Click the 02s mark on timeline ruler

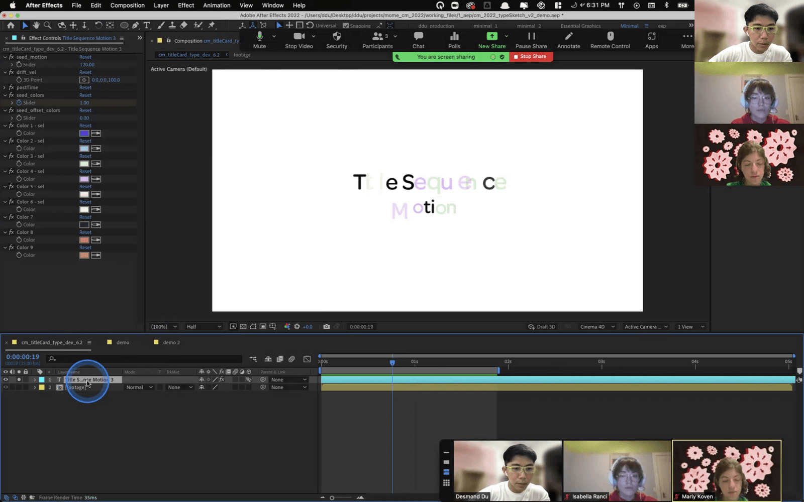(x=508, y=361)
